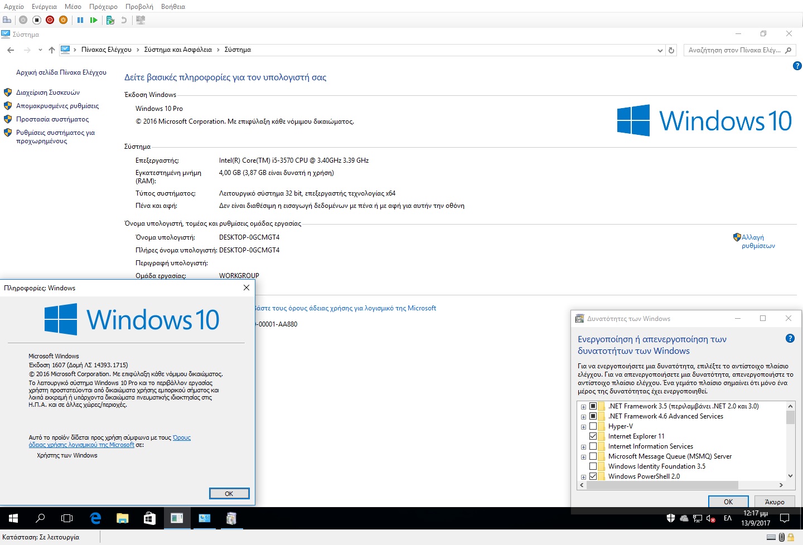This screenshot has width=803, height=545.
Task: Expand Windows PowerShell 2.0 node
Action: coord(583,477)
